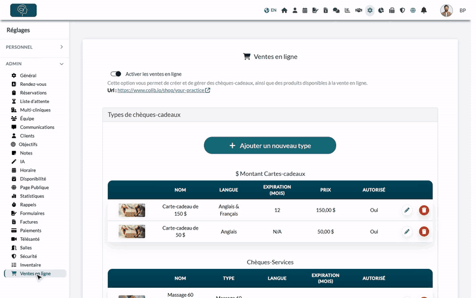
Task: Click the external link icon after the shop URL
Action: click(208, 91)
